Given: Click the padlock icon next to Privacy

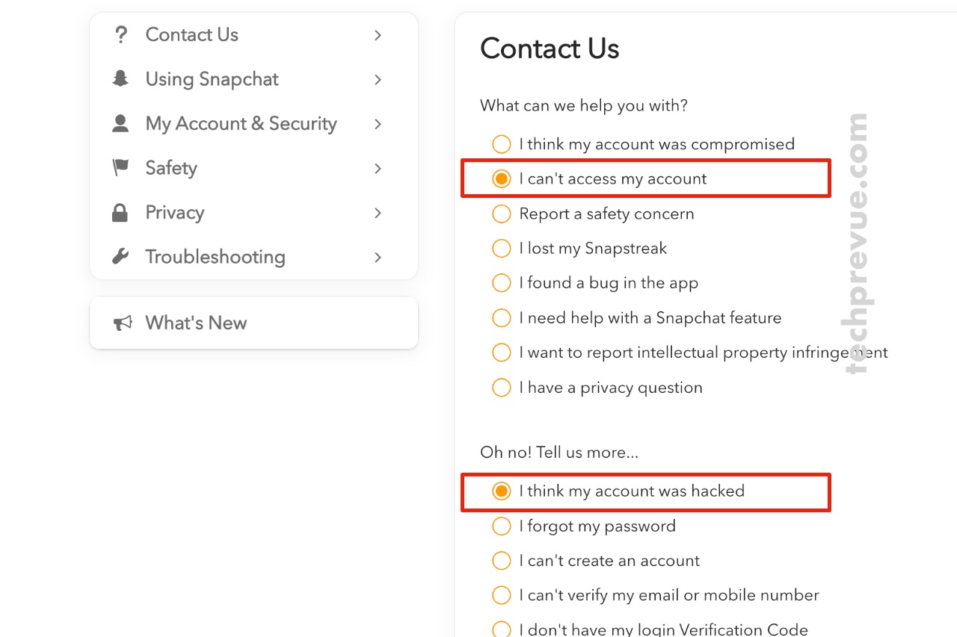Looking at the screenshot, I should (120, 213).
